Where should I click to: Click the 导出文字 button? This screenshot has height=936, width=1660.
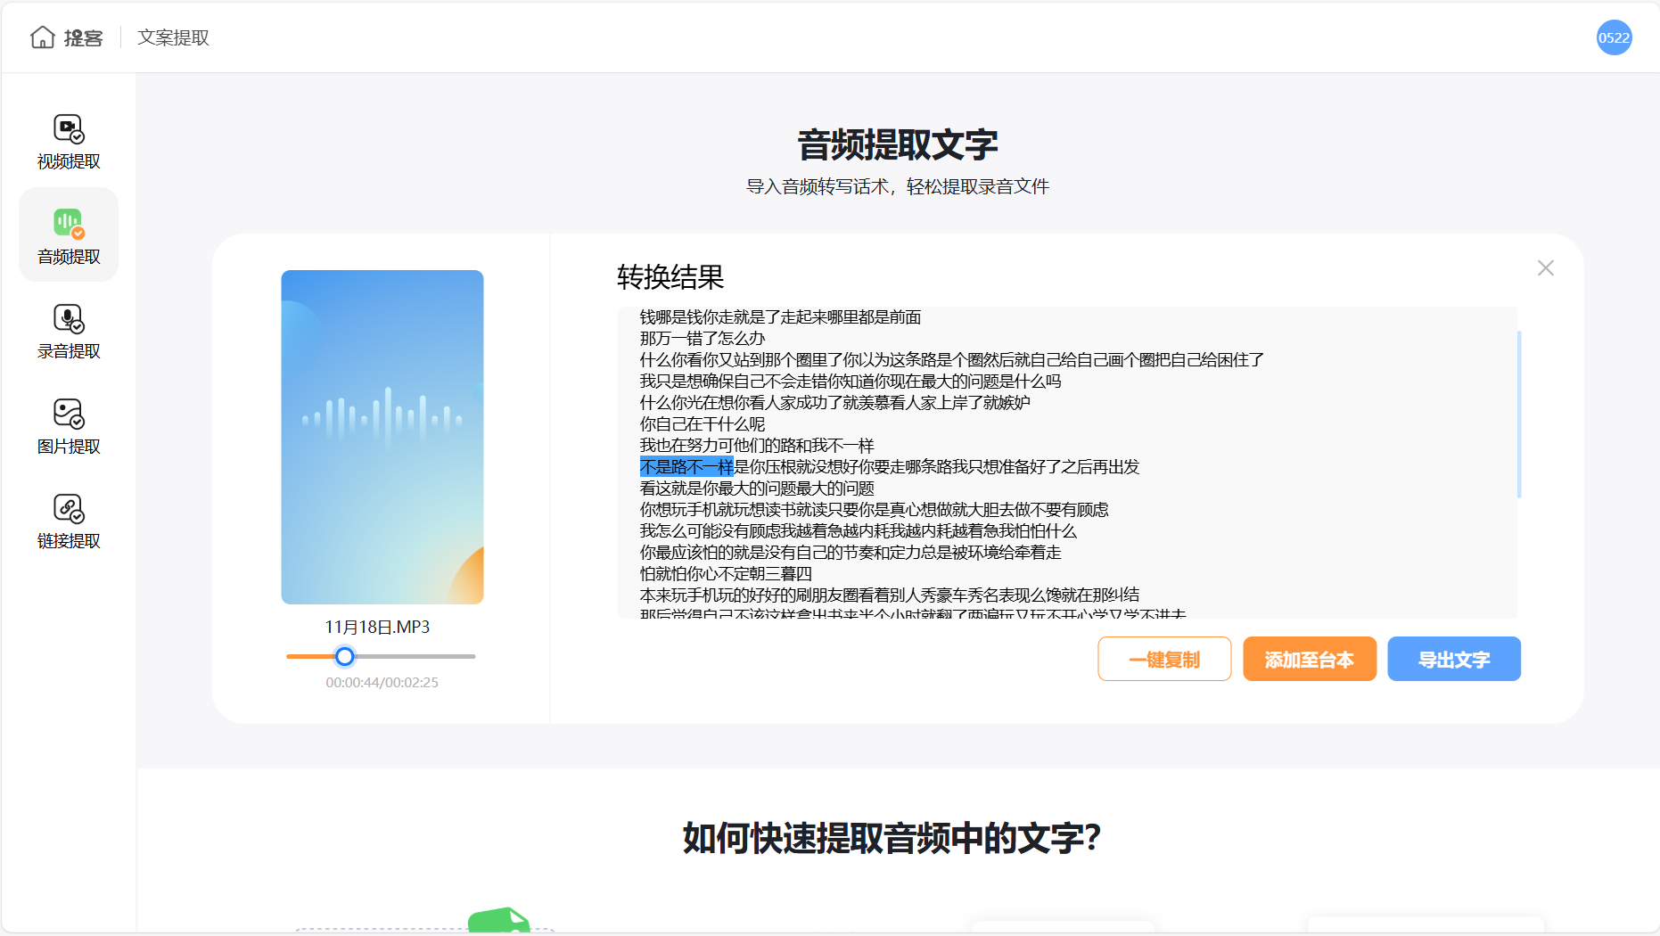(1454, 659)
